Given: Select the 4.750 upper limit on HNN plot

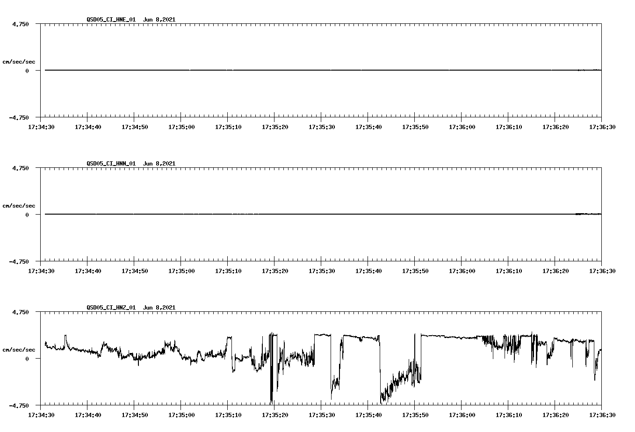Looking at the screenshot, I should 20,168.
